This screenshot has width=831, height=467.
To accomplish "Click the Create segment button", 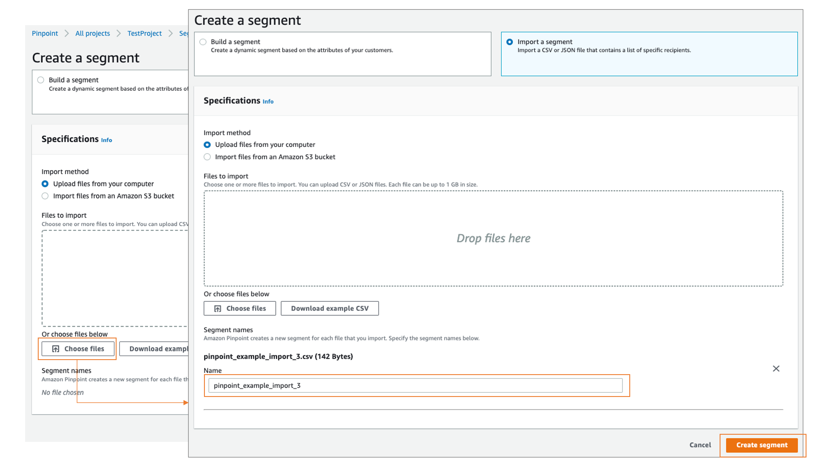I will 762,445.
